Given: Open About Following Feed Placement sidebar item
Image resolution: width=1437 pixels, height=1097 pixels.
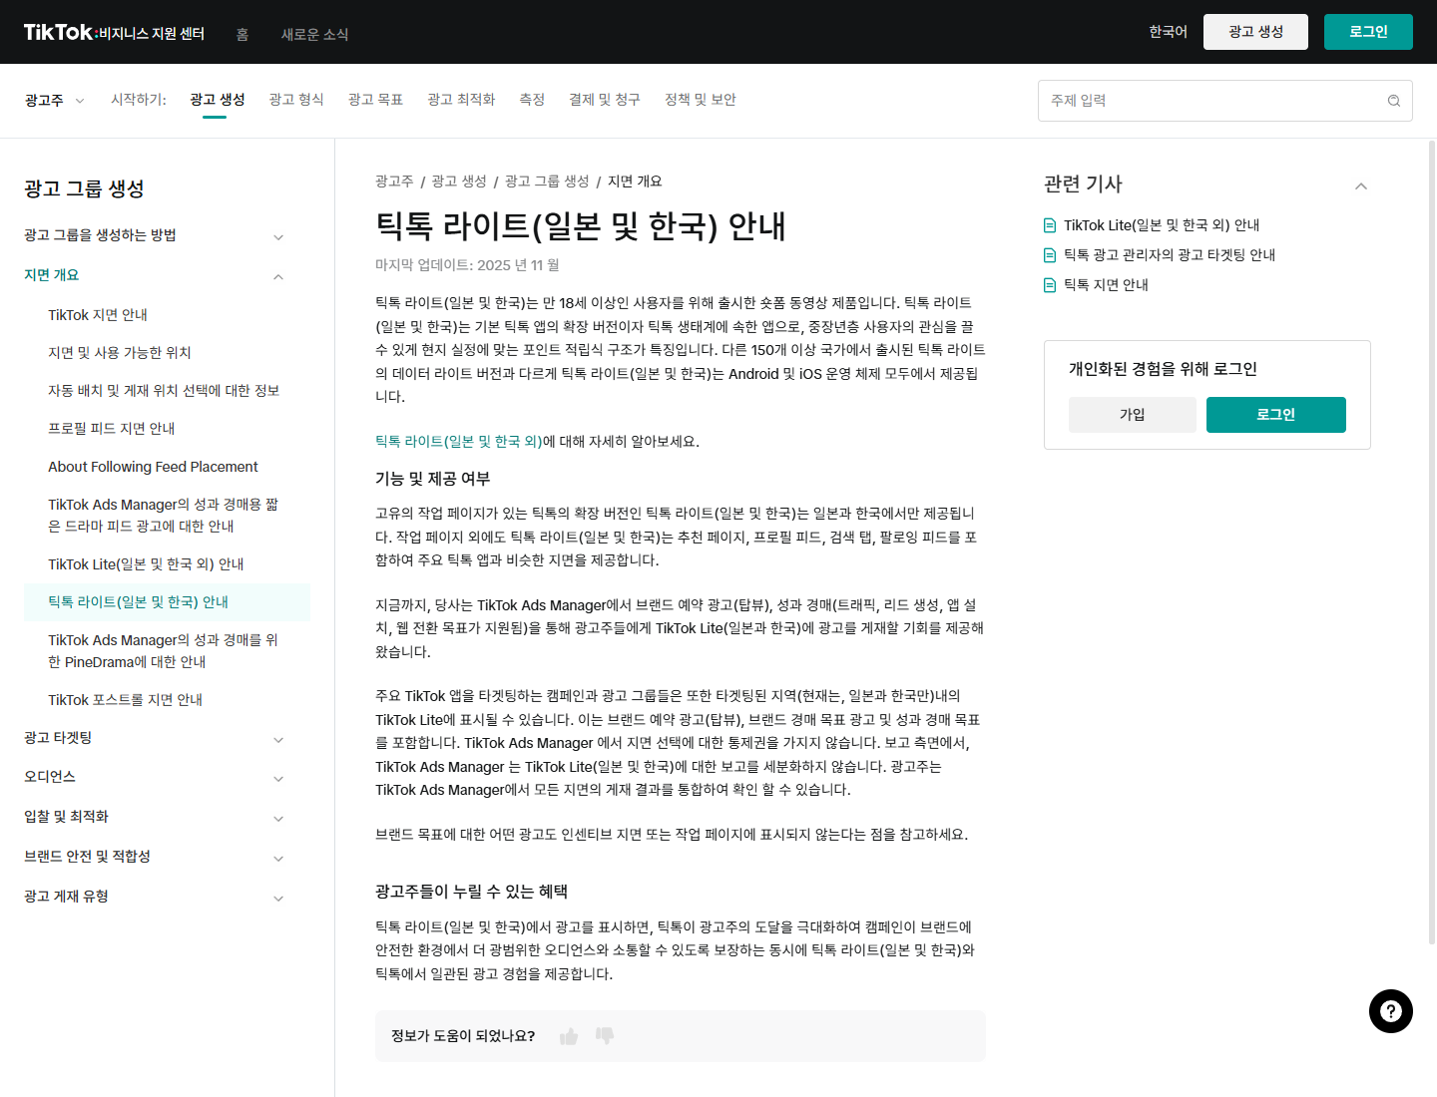Looking at the screenshot, I should pos(153,467).
